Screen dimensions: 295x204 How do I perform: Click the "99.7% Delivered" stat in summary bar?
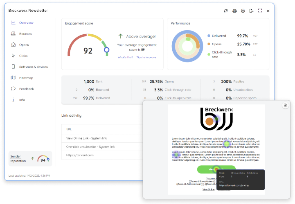tap(96, 98)
